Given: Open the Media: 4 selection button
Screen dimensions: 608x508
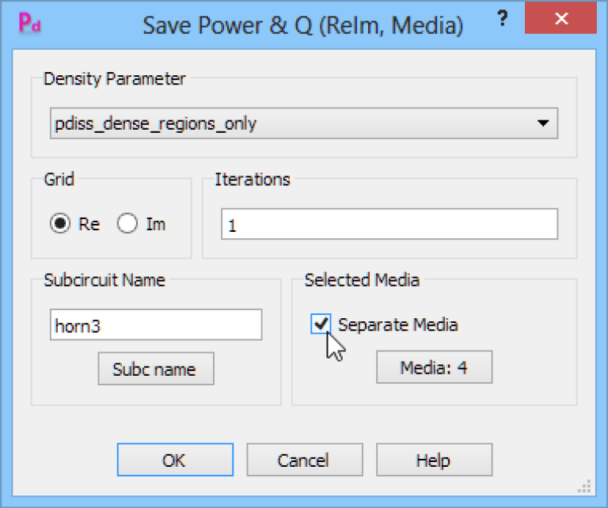Looking at the screenshot, I should pyautogui.click(x=435, y=367).
